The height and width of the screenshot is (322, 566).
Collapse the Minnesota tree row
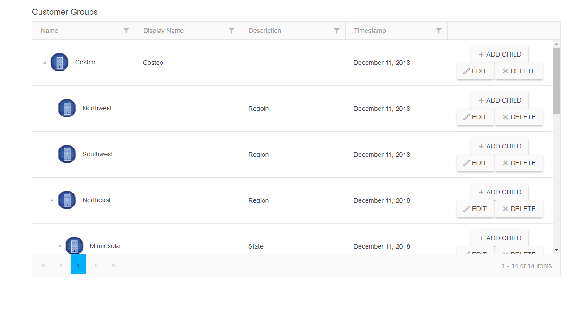[59, 246]
